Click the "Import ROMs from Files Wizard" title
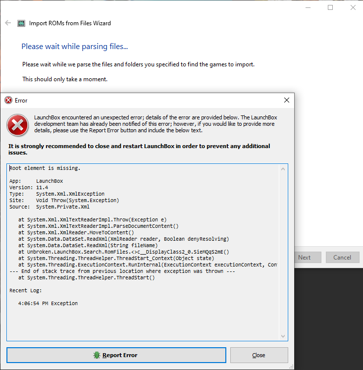Image resolution: width=363 pixels, height=370 pixels. [70, 23]
